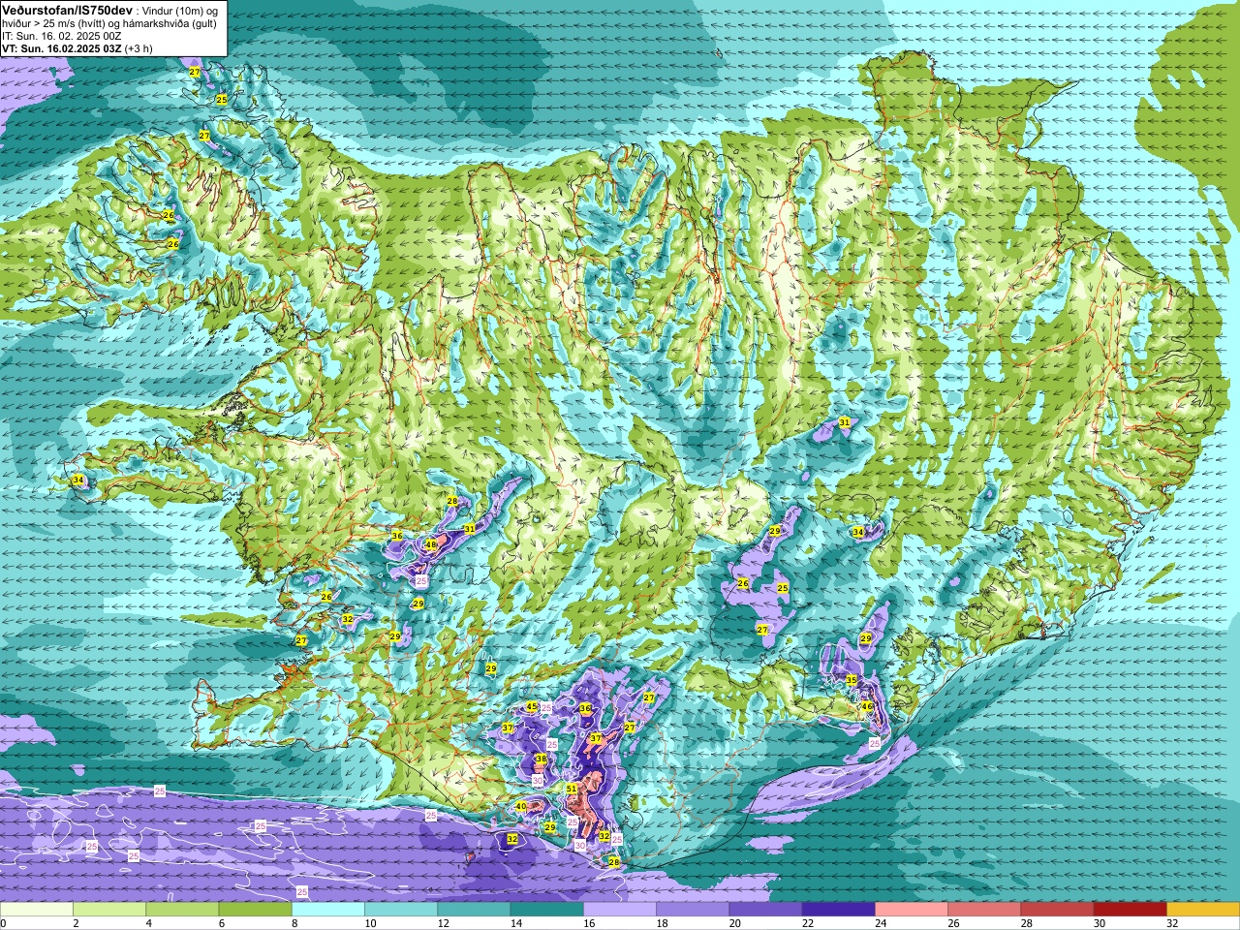Select the 2–4 light green legend swatch
This screenshot has width=1240, height=930.
[x=109, y=910]
